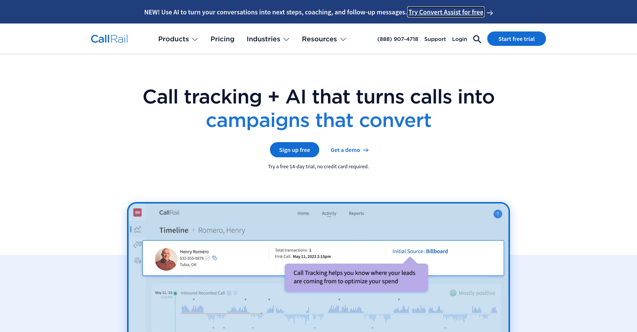Viewport: 637px width, 332px height.
Task: Switch to the Home tab in preview
Action: pyautogui.click(x=303, y=213)
